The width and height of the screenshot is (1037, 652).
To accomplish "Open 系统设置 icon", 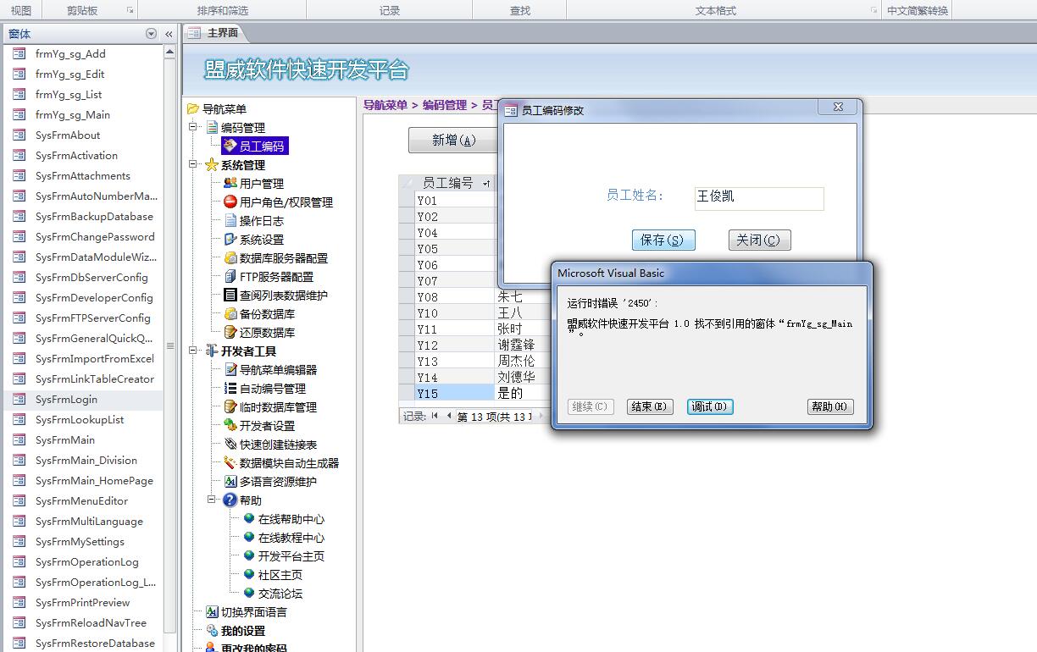I will point(230,239).
